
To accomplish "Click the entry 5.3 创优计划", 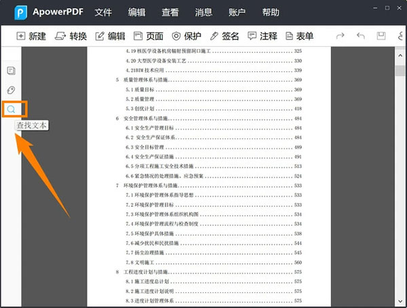I will tap(214, 109).
